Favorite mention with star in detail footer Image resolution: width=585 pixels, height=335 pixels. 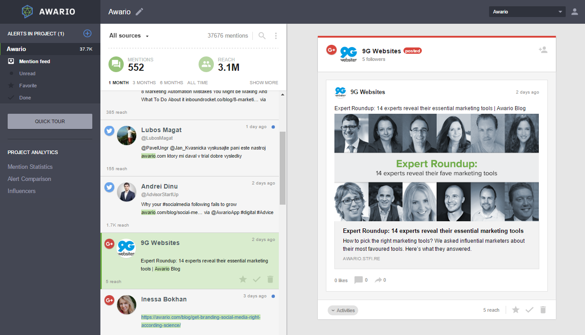point(516,309)
